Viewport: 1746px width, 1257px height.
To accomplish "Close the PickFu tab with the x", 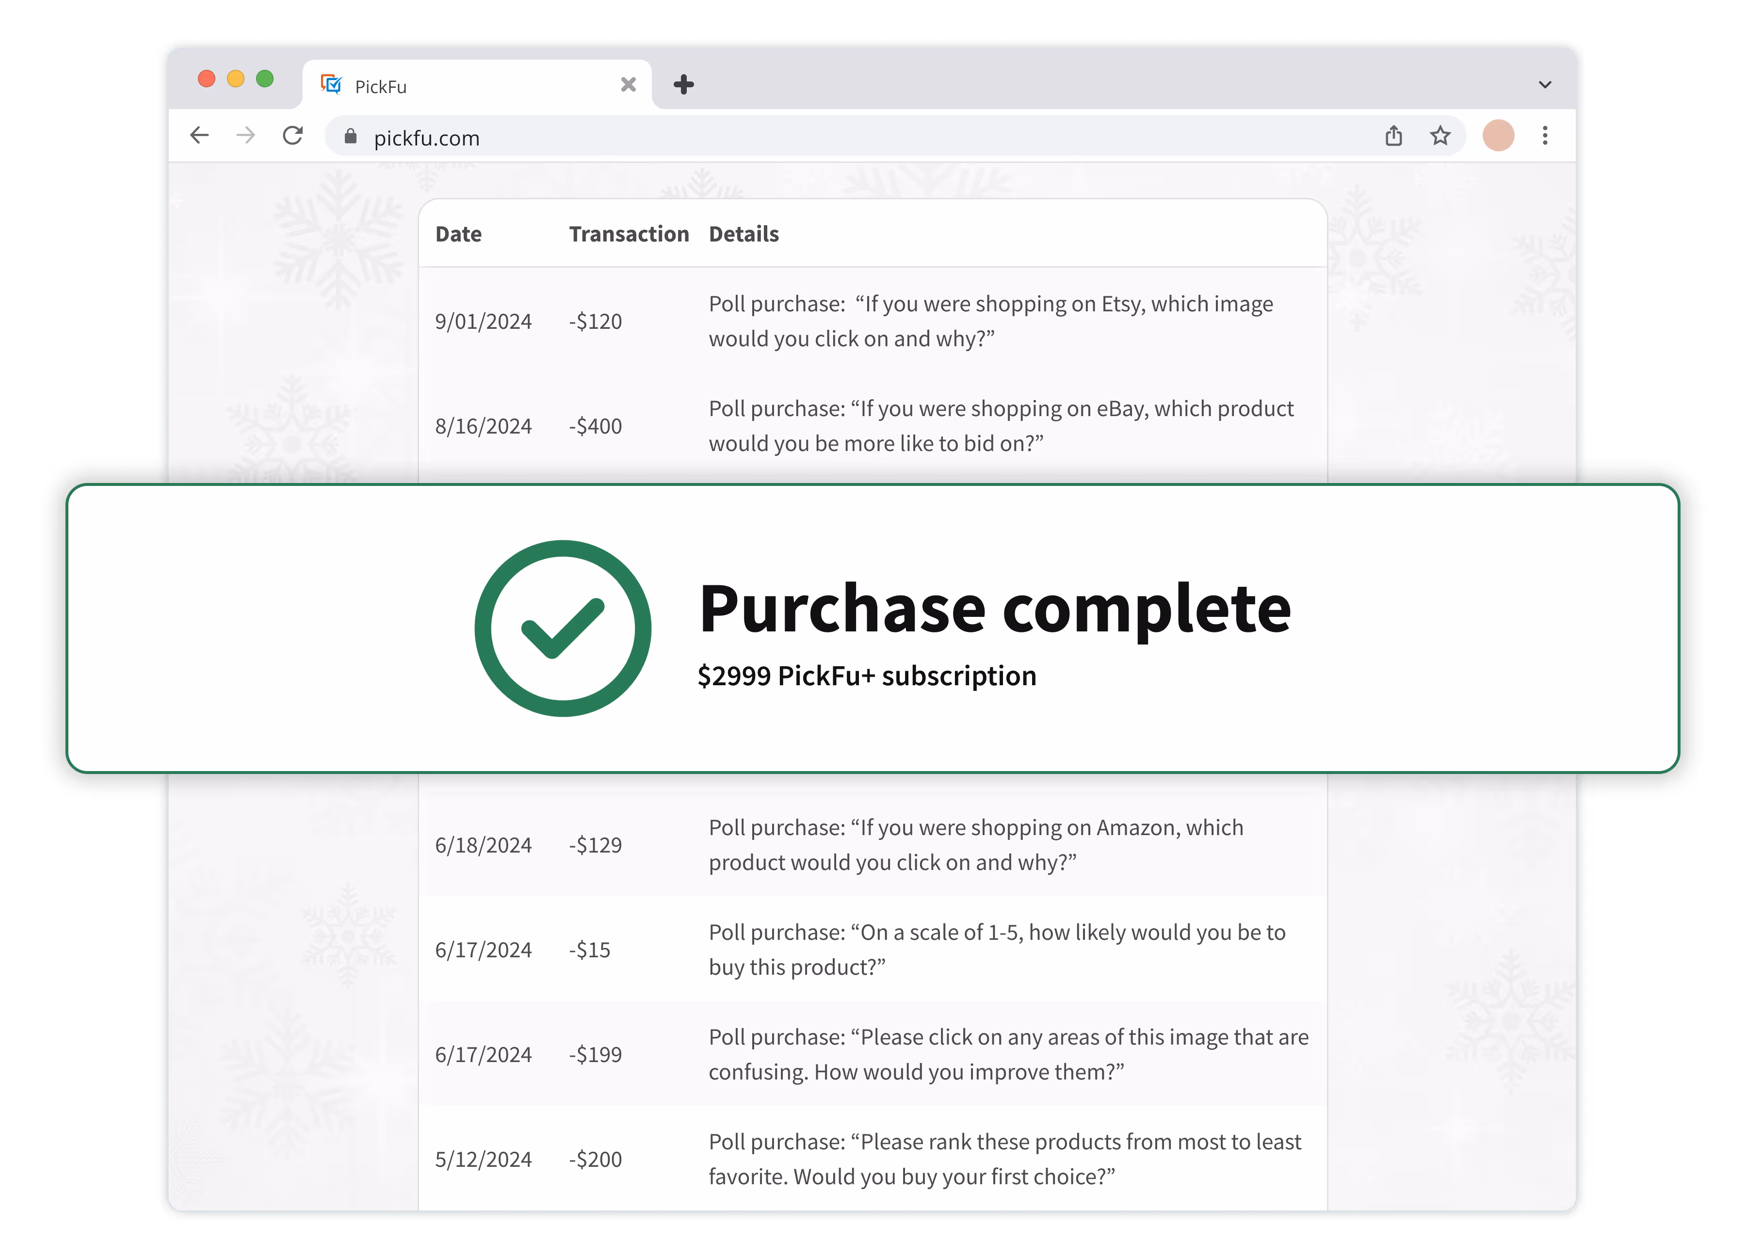I will (x=628, y=85).
